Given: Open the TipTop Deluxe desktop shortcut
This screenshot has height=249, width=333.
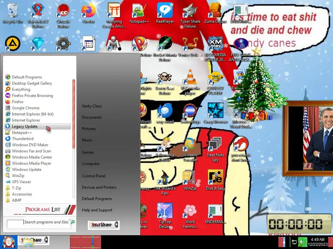Looking at the screenshot, I should [165, 216].
